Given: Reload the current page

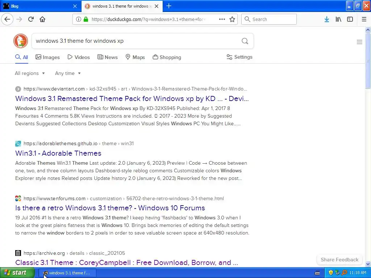Looking at the screenshot, I should (x=31, y=19).
